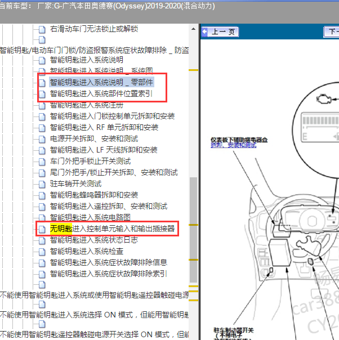The image size is (339, 340).
Task: Click document icon beside 智能钥匙进入系统检查
Action: click(x=42, y=252)
